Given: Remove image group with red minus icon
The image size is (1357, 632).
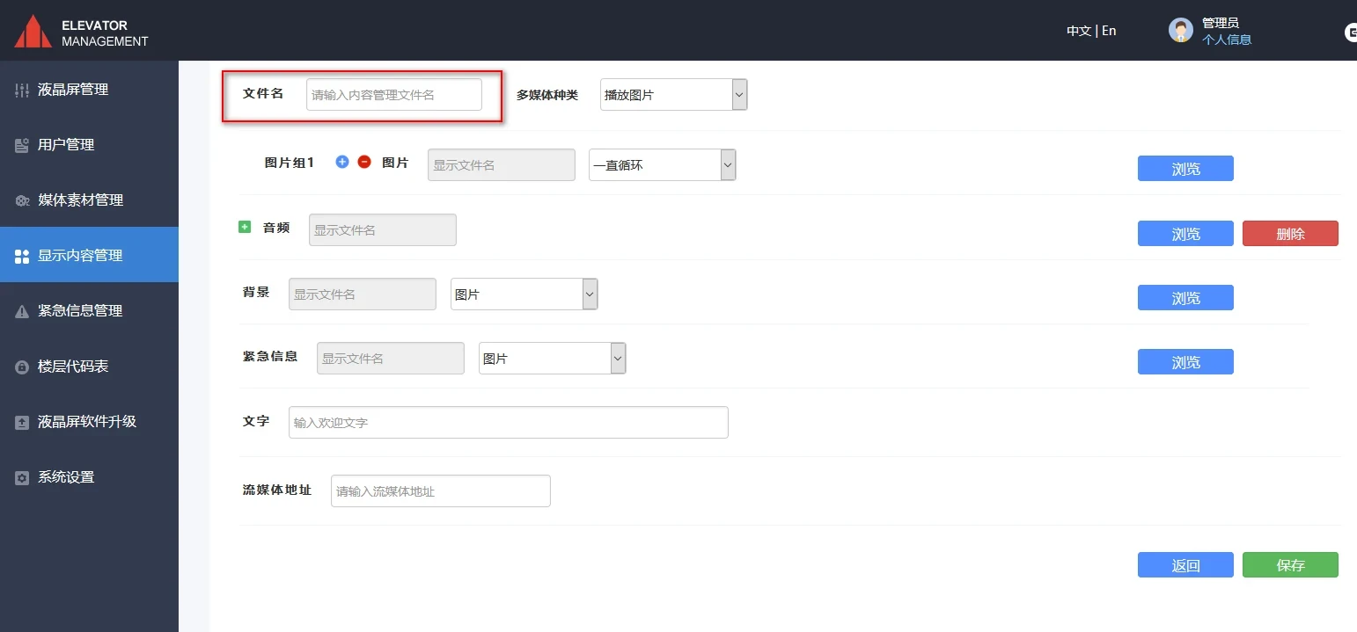Looking at the screenshot, I should point(364,162).
